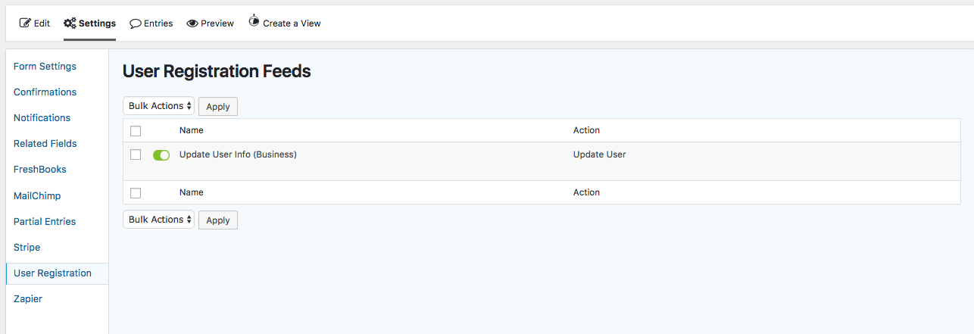Open the top Bulk Actions dropdown
Image resolution: width=974 pixels, height=334 pixels.
159,106
